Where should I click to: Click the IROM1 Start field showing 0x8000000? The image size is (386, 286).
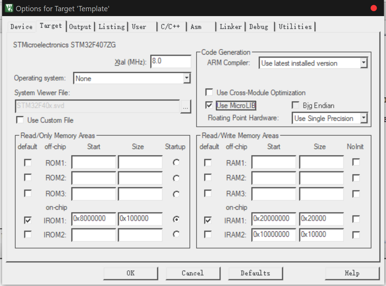pos(93,219)
